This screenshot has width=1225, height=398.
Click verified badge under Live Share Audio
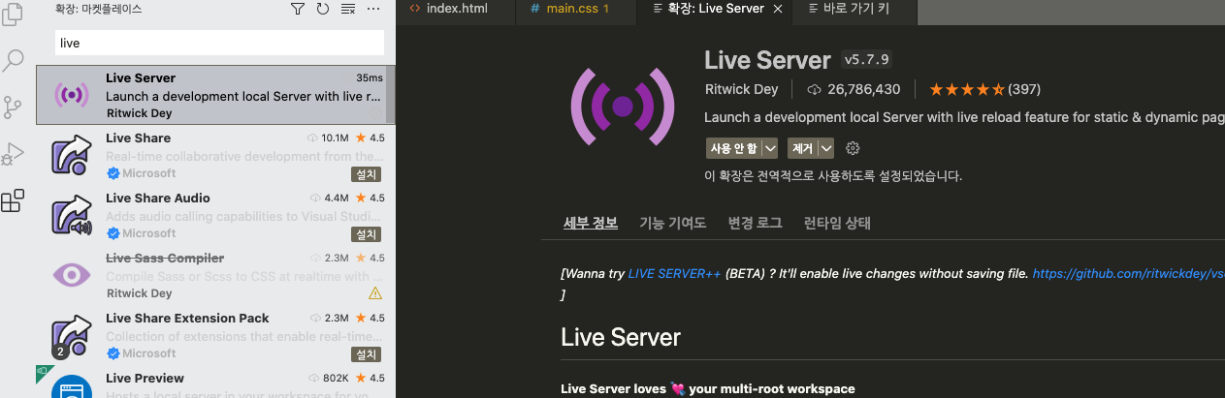pyautogui.click(x=113, y=233)
